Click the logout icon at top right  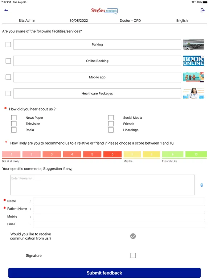point(202,10)
